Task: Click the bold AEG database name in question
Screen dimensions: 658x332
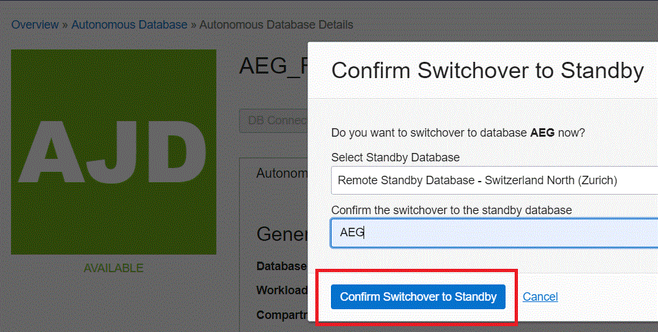Action: point(542,133)
